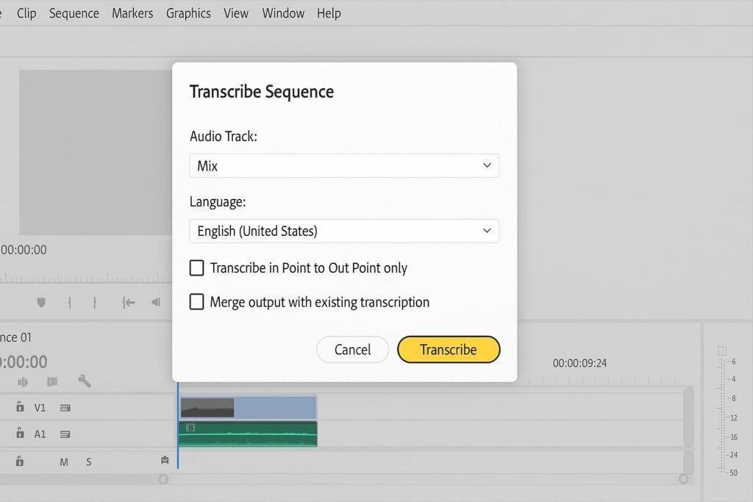The height and width of the screenshot is (502, 753).
Task: Expand the Language dropdown English (United States)
Action: [x=343, y=231]
